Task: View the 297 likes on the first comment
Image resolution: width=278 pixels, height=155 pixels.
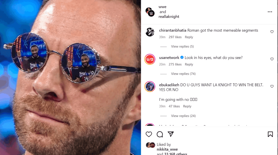Action: 175,37
